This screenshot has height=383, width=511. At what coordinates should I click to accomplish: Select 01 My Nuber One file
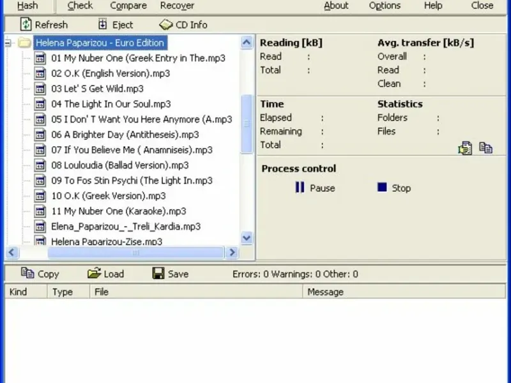[x=138, y=58]
